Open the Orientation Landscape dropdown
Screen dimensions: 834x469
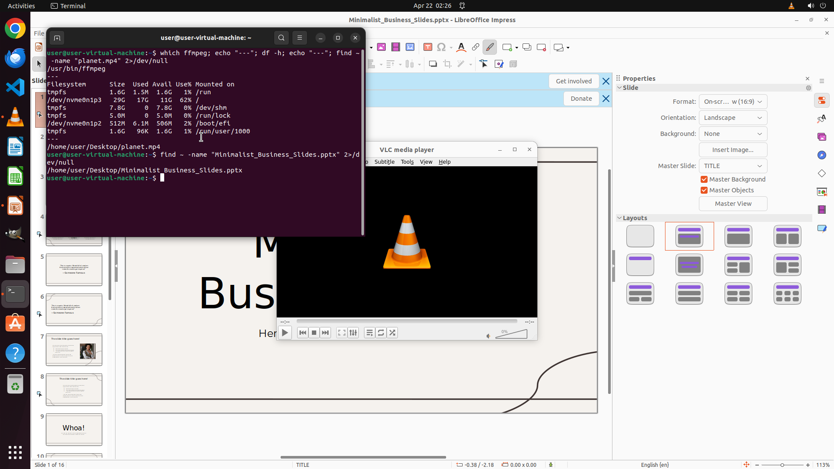(x=733, y=118)
